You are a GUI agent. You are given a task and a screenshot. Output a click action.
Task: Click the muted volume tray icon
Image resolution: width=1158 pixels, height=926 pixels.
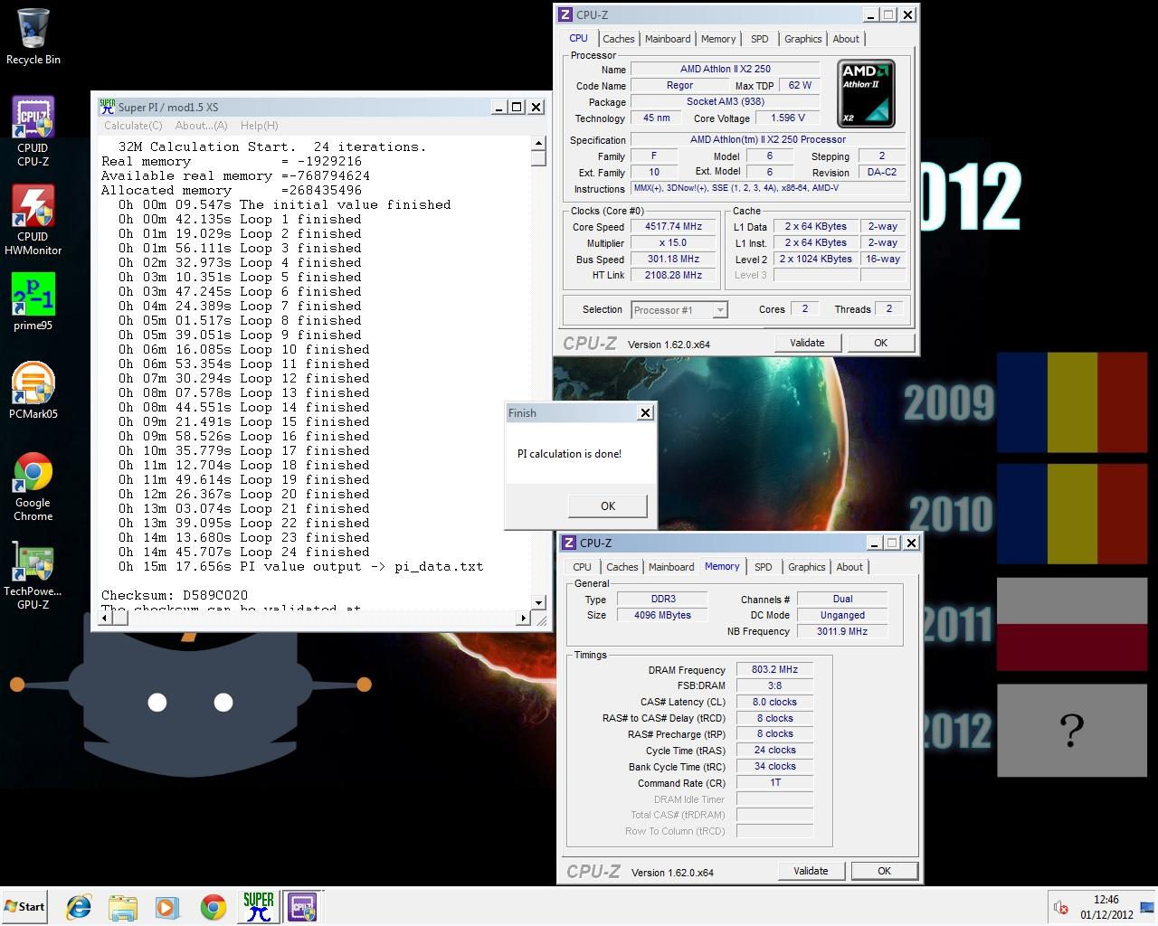coord(1060,907)
